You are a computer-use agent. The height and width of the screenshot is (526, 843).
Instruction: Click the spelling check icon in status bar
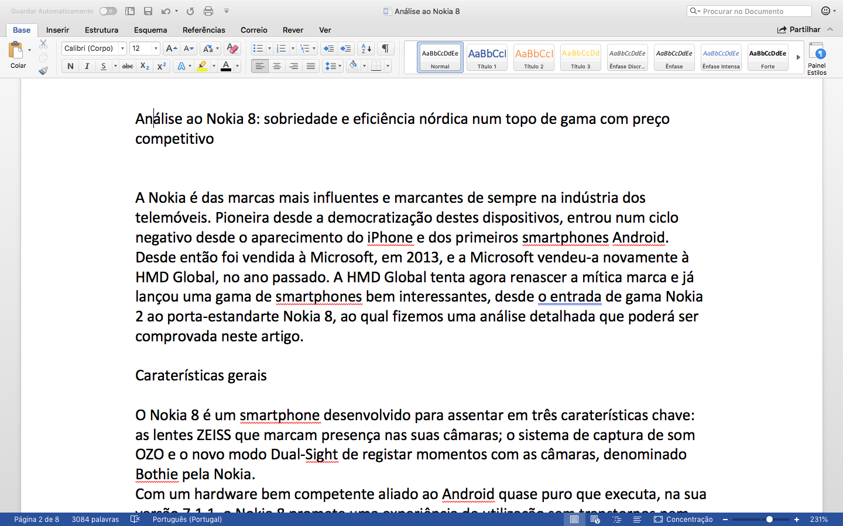135,519
